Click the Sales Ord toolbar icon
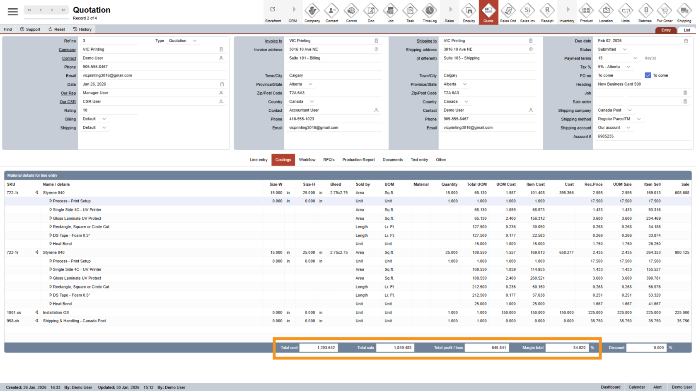The width and height of the screenshot is (696, 391). click(x=508, y=12)
